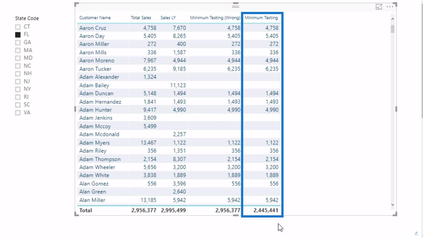The image size is (423, 238).
Task: Click the Minimum Testing column header
Action: tap(261, 18)
